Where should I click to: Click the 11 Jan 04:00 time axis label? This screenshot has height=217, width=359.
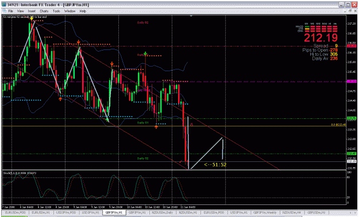(x=188, y=207)
